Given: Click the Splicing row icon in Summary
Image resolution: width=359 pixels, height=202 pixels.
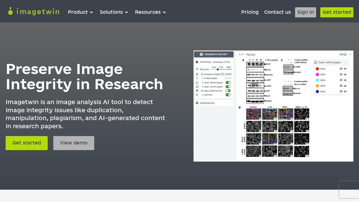Looking at the screenshot, I should [x=197, y=95].
